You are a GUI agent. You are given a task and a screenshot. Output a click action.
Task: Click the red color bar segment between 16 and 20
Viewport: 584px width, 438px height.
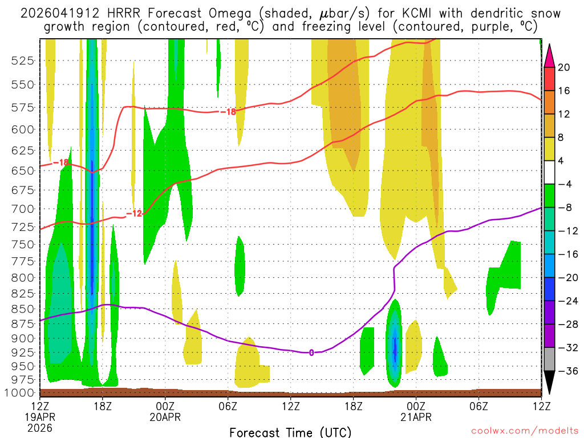(549, 79)
